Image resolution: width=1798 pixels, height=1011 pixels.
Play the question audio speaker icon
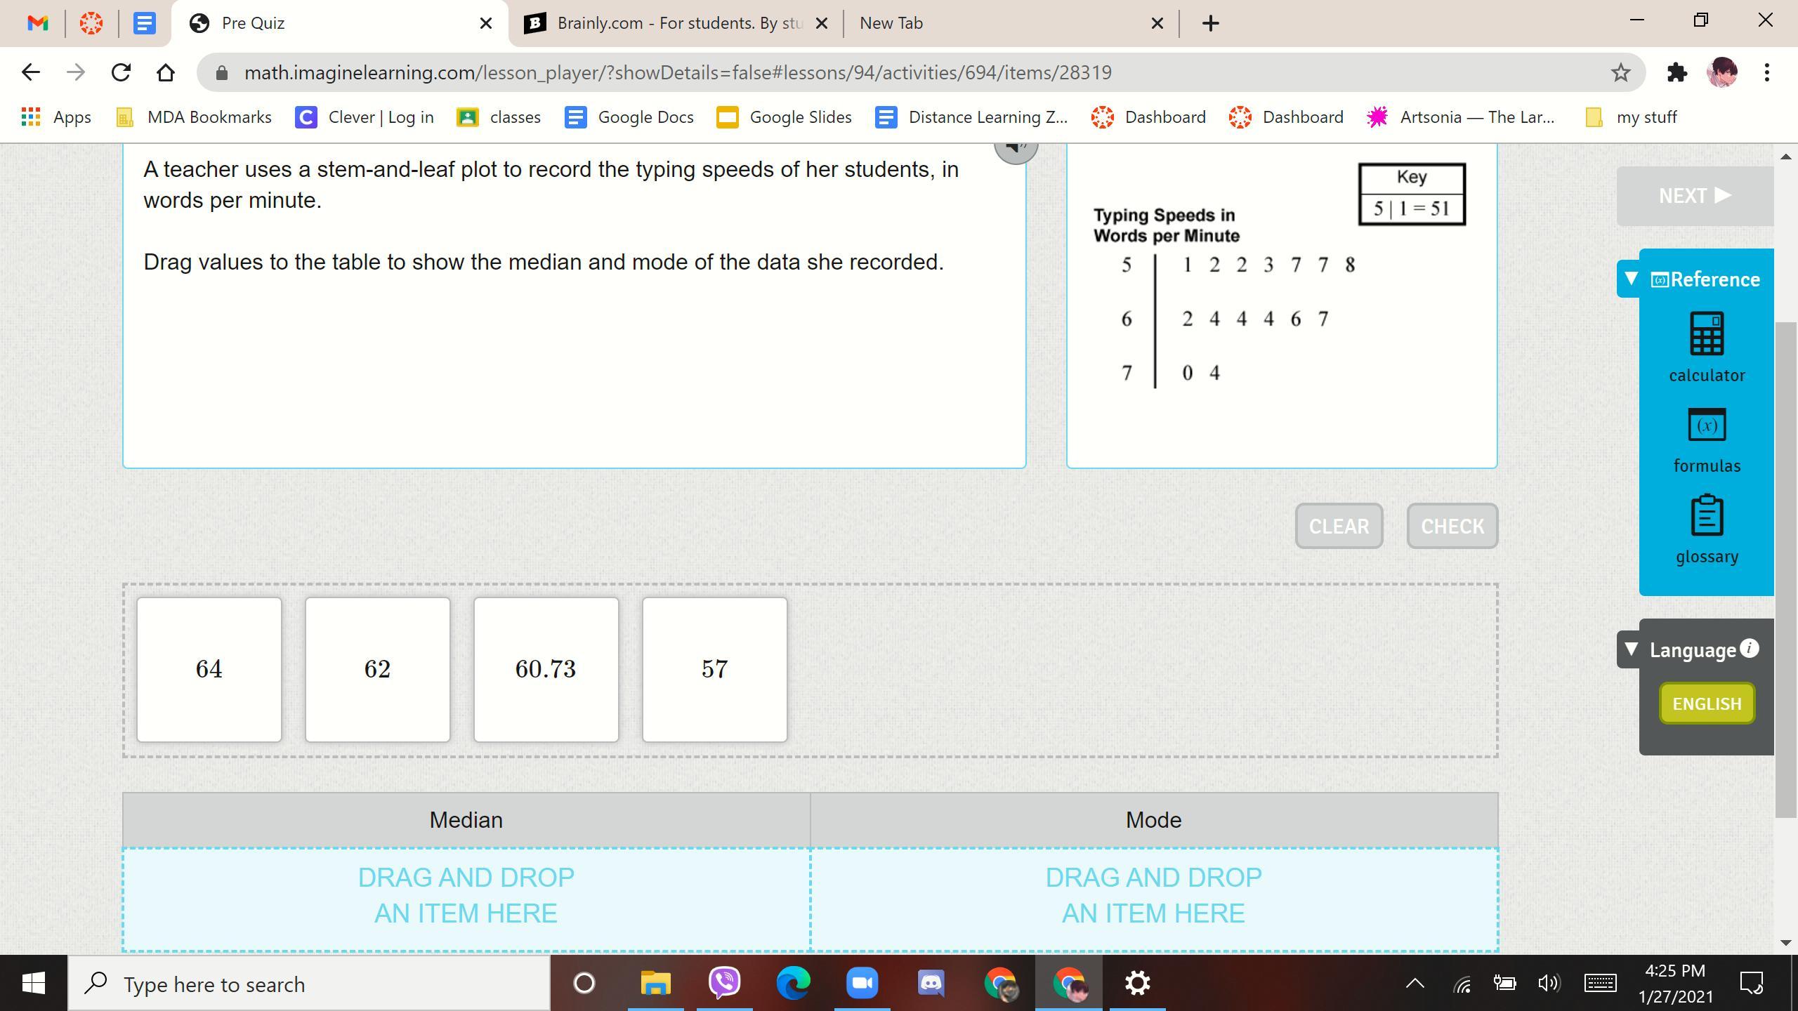(1016, 148)
